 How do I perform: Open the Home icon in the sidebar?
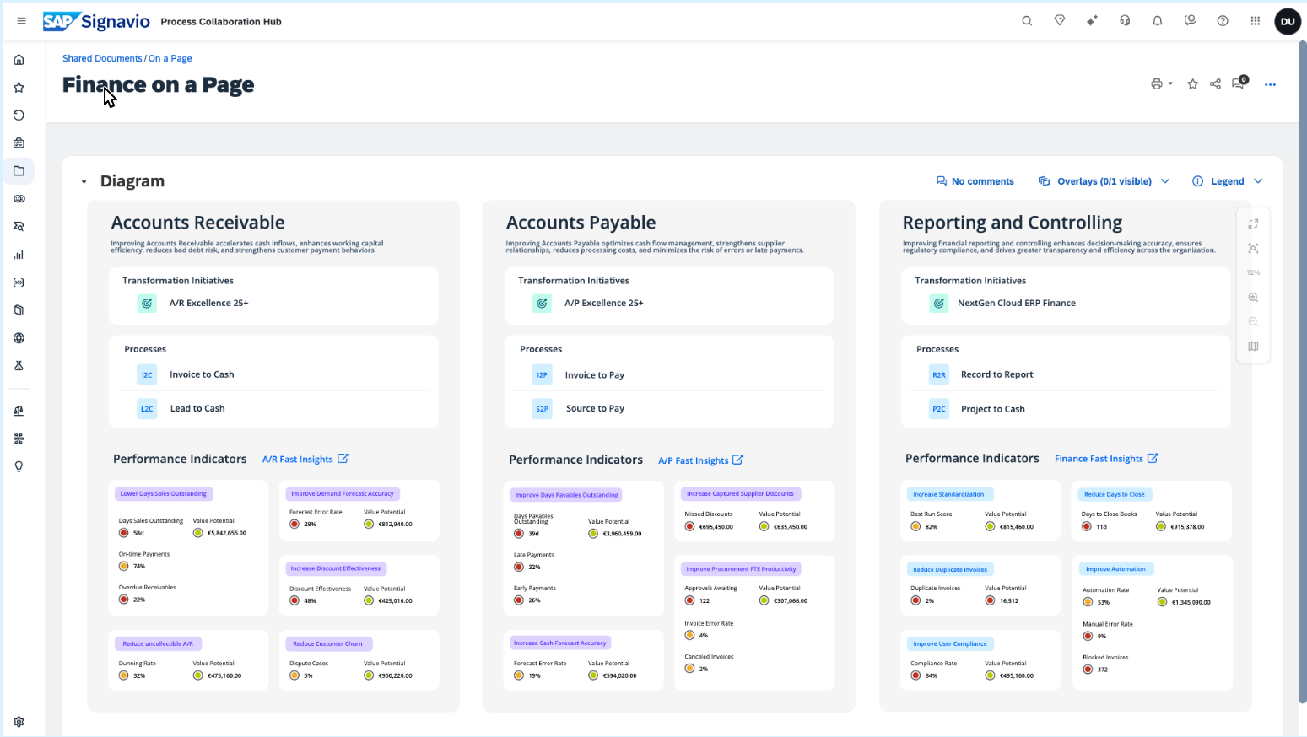(19, 60)
